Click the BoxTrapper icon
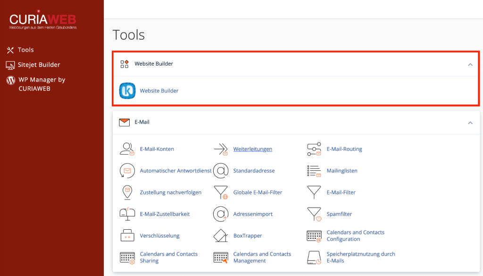Screen dimensions: 483x276 pyautogui.click(x=221, y=235)
